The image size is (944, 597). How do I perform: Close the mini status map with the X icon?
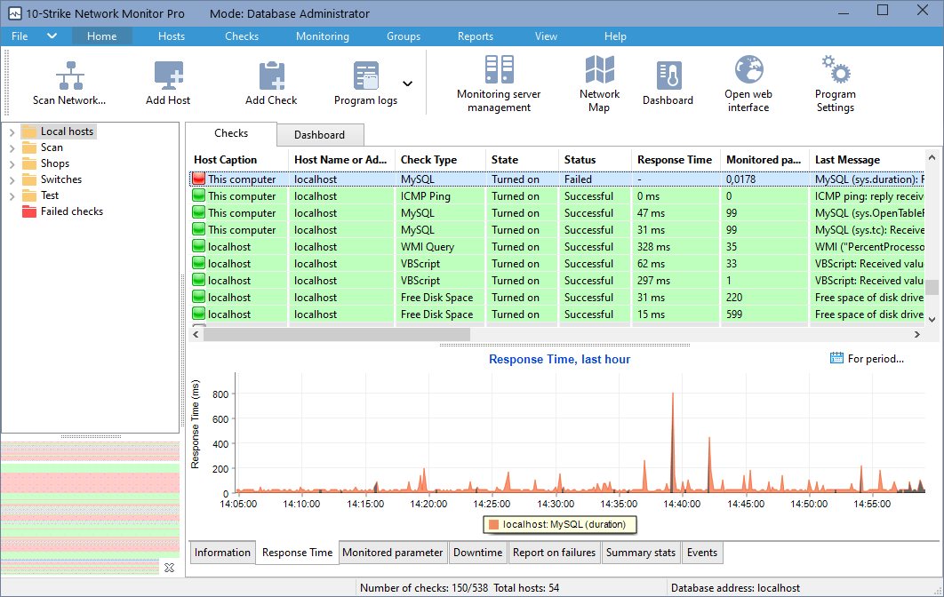pyautogui.click(x=169, y=568)
